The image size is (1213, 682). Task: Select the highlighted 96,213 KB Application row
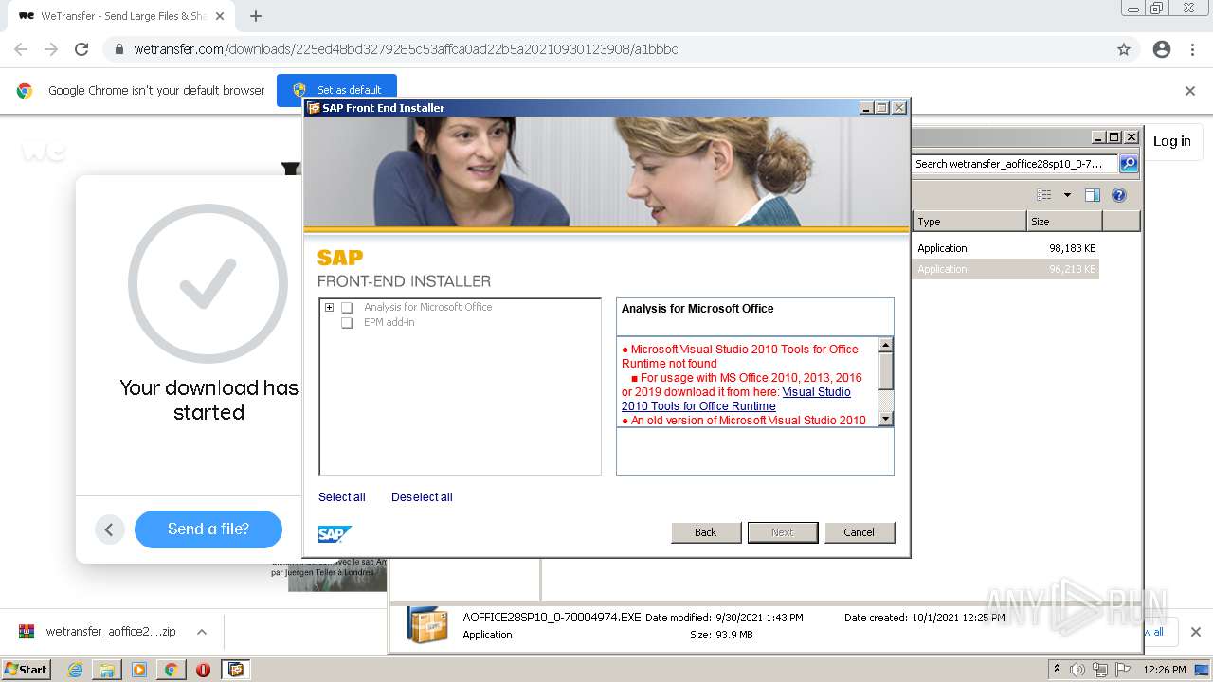coord(1006,269)
